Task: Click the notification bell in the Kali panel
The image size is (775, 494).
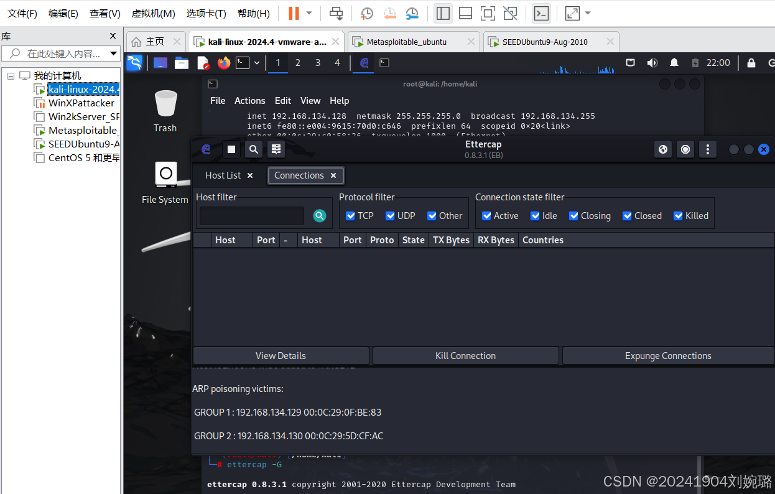Action: click(674, 63)
